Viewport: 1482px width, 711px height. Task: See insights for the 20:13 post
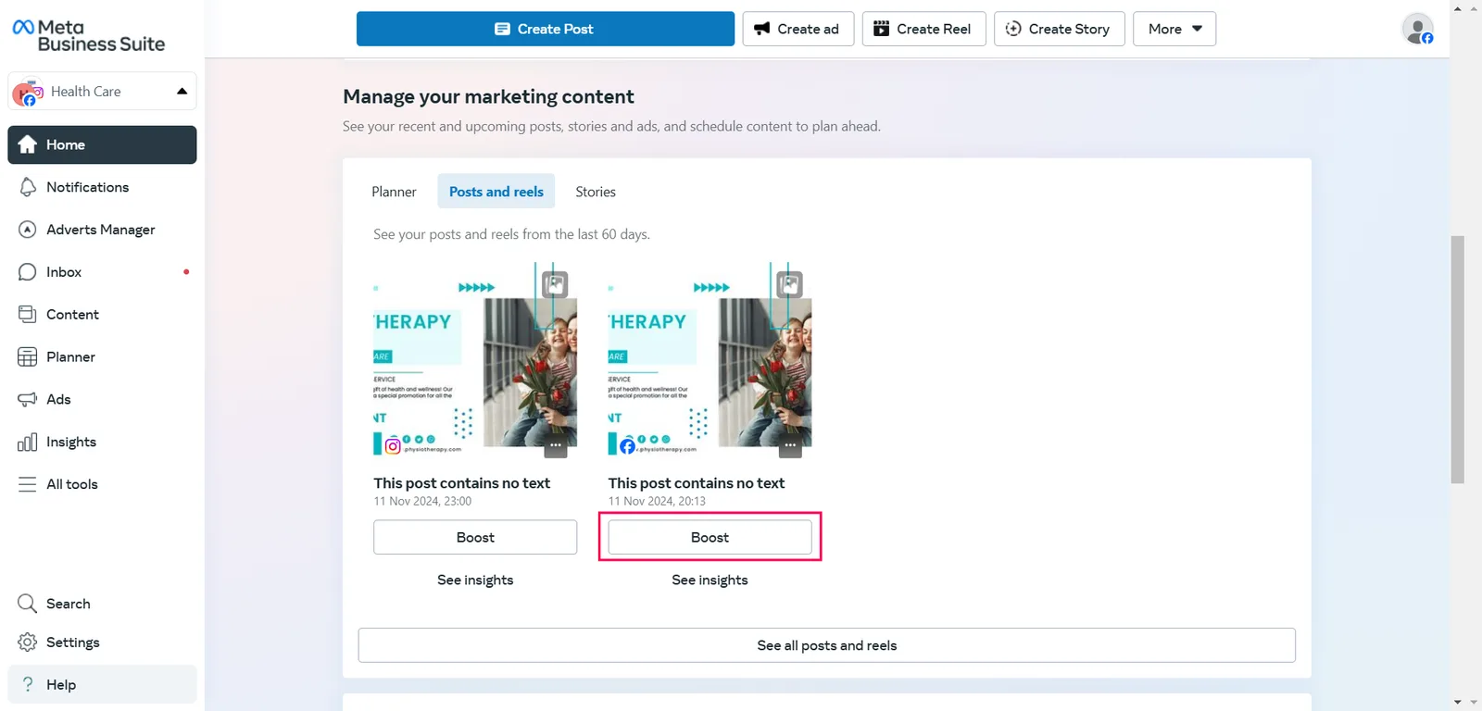pos(710,580)
